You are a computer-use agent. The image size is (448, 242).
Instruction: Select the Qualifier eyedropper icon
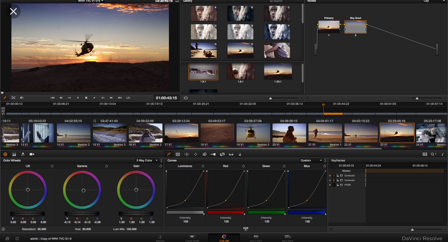[x=178, y=154]
